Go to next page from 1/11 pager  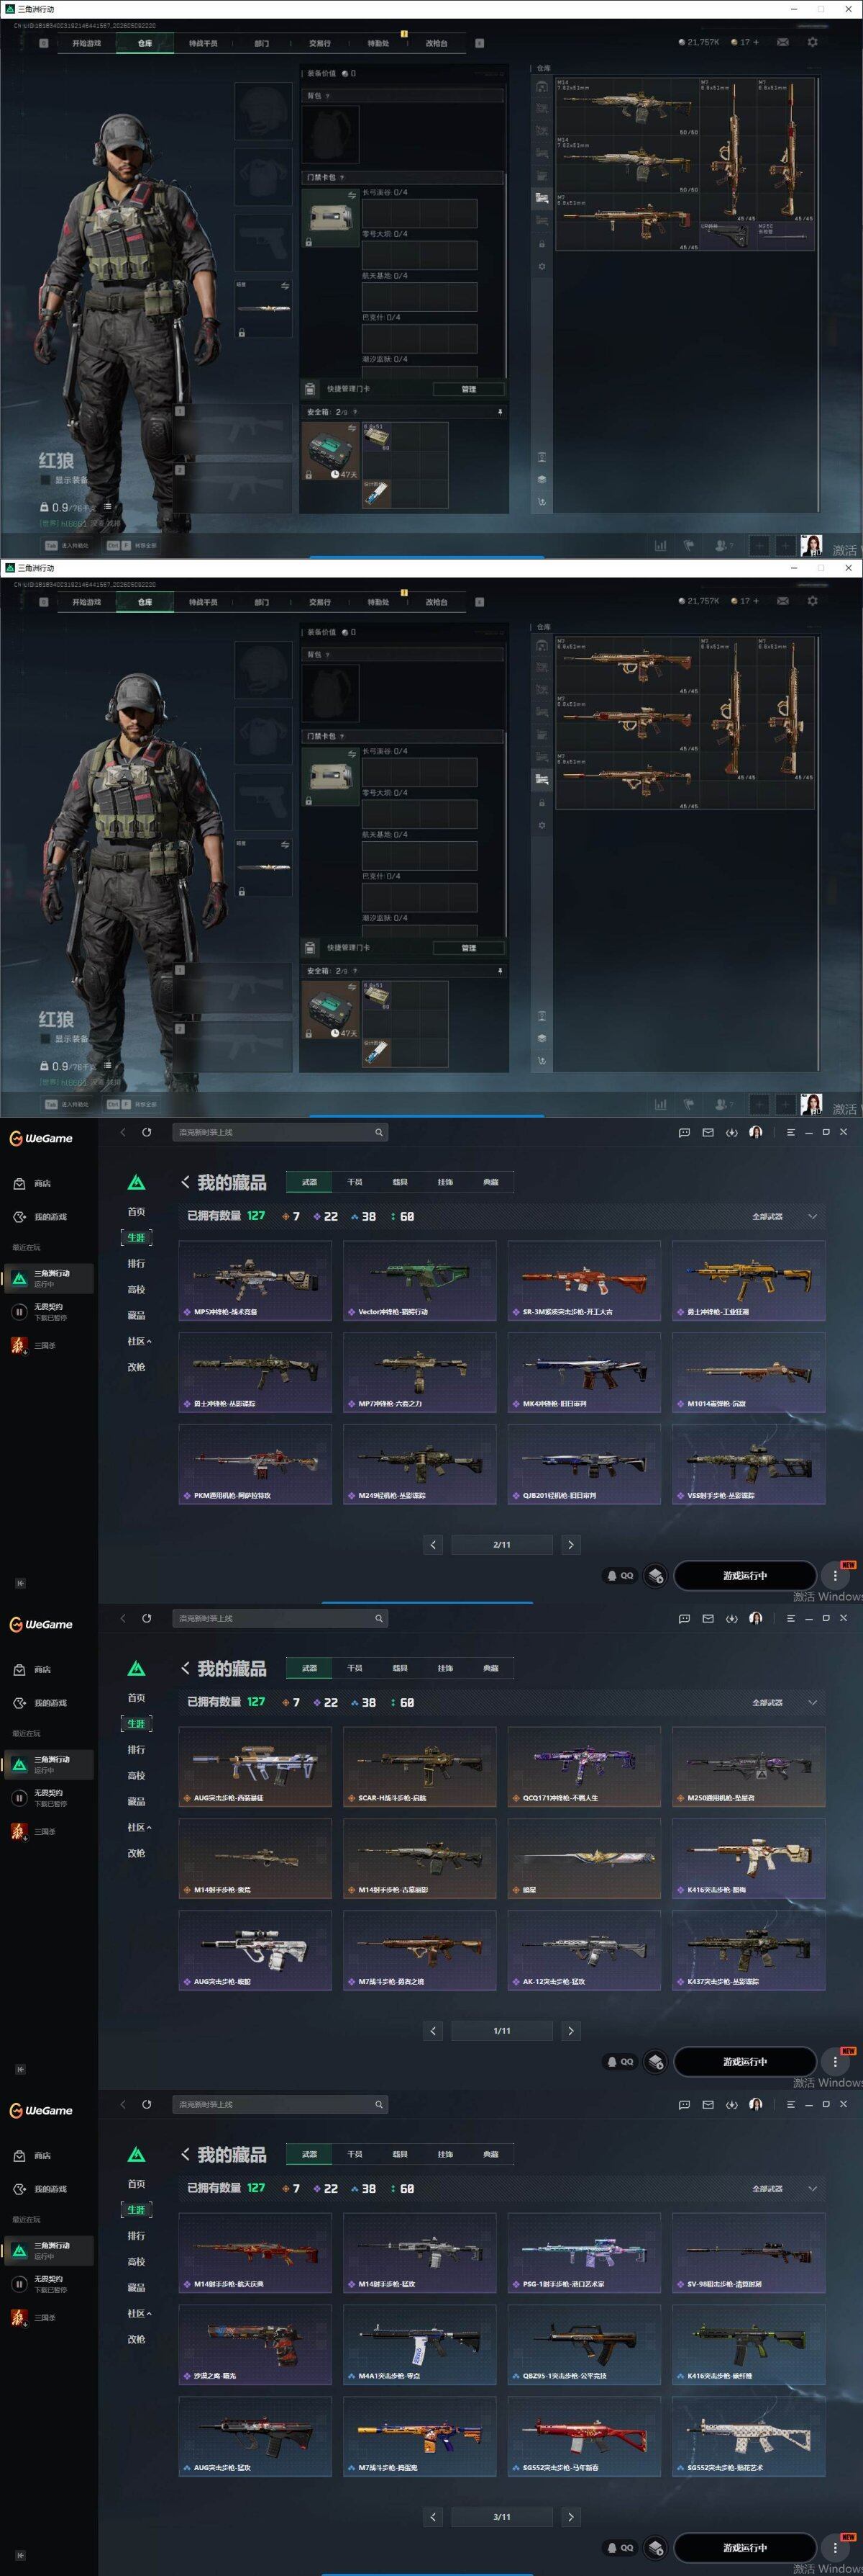click(x=570, y=2030)
